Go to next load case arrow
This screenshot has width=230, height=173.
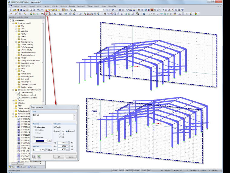click(110, 10)
